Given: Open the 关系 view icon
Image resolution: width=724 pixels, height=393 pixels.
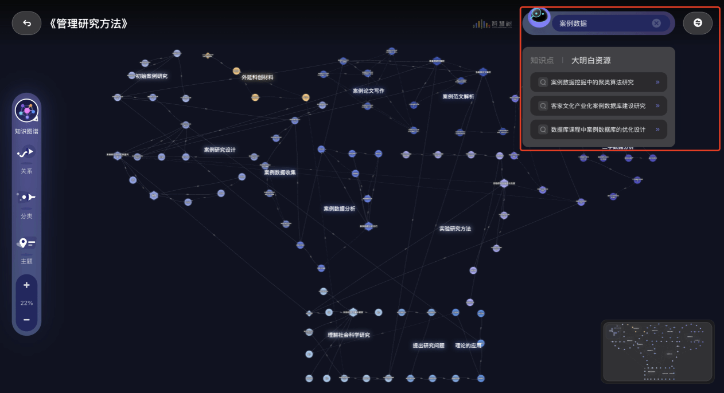Looking at the screenshot, I should coord(26,153).
